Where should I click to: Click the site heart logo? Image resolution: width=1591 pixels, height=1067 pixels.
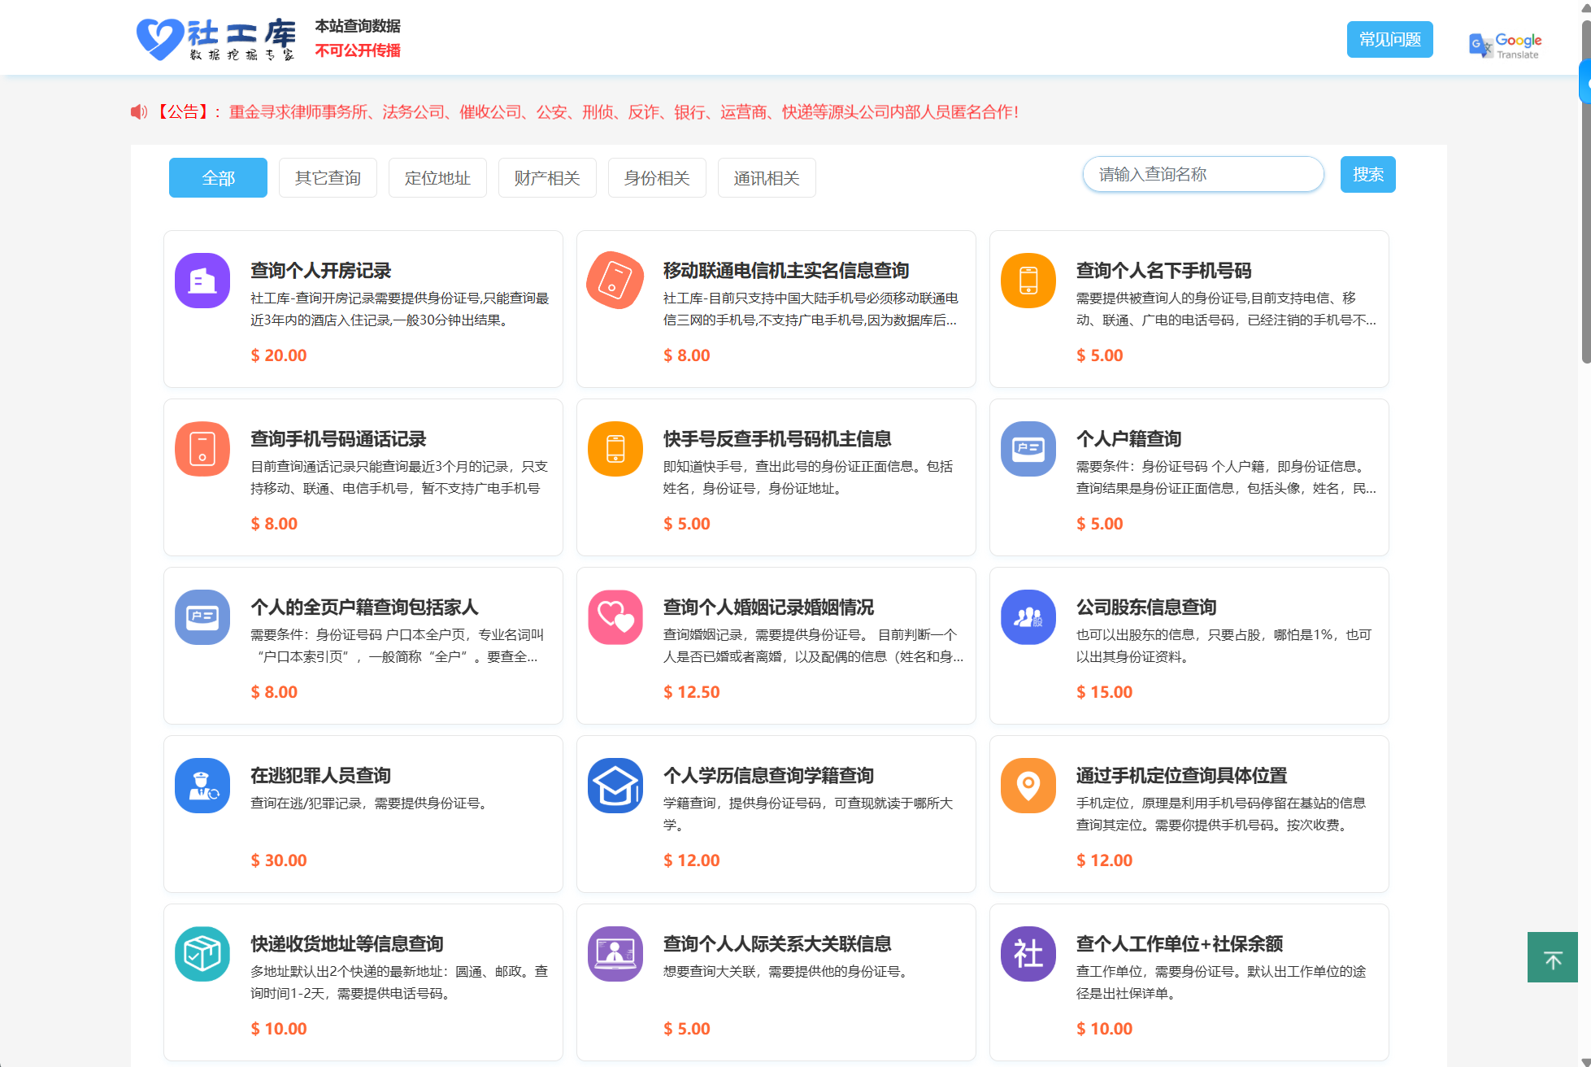159,39
